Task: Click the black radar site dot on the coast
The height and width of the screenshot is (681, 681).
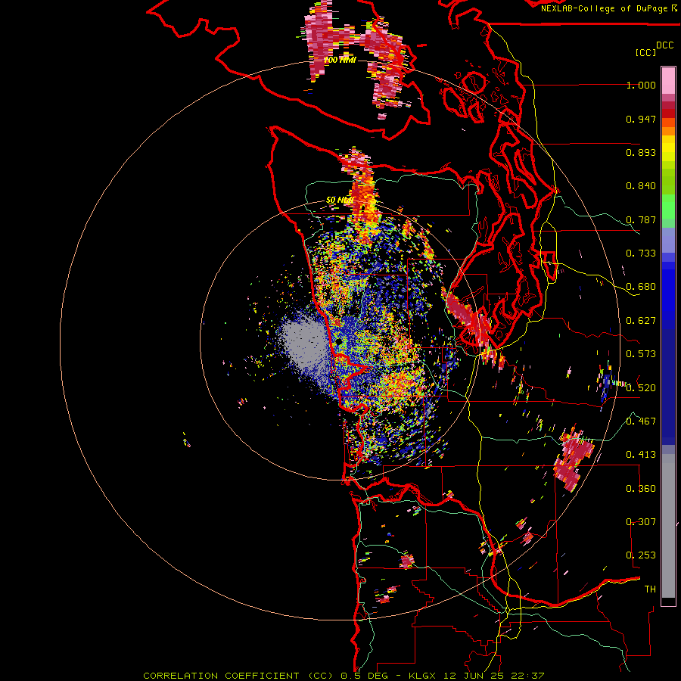Action: pyautogui.click(x=339, y=342)
